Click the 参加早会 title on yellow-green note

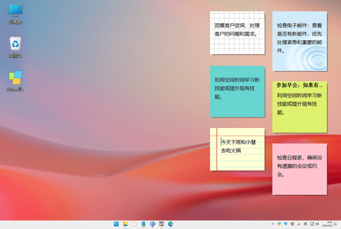pos(299,85)
